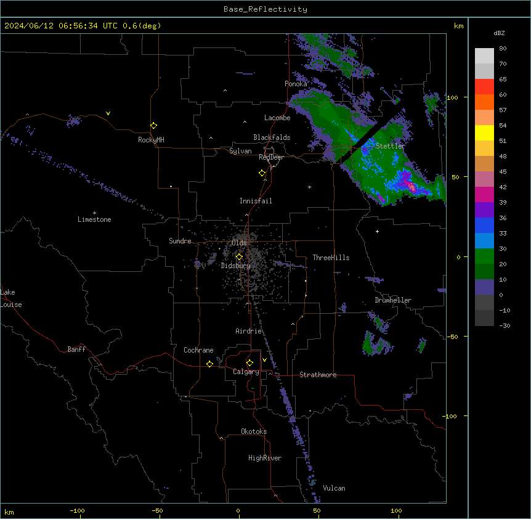Click the yellow diamond marker above RockyMH
Viewport: 531px width, 519px height.
(x=153, y=126)
